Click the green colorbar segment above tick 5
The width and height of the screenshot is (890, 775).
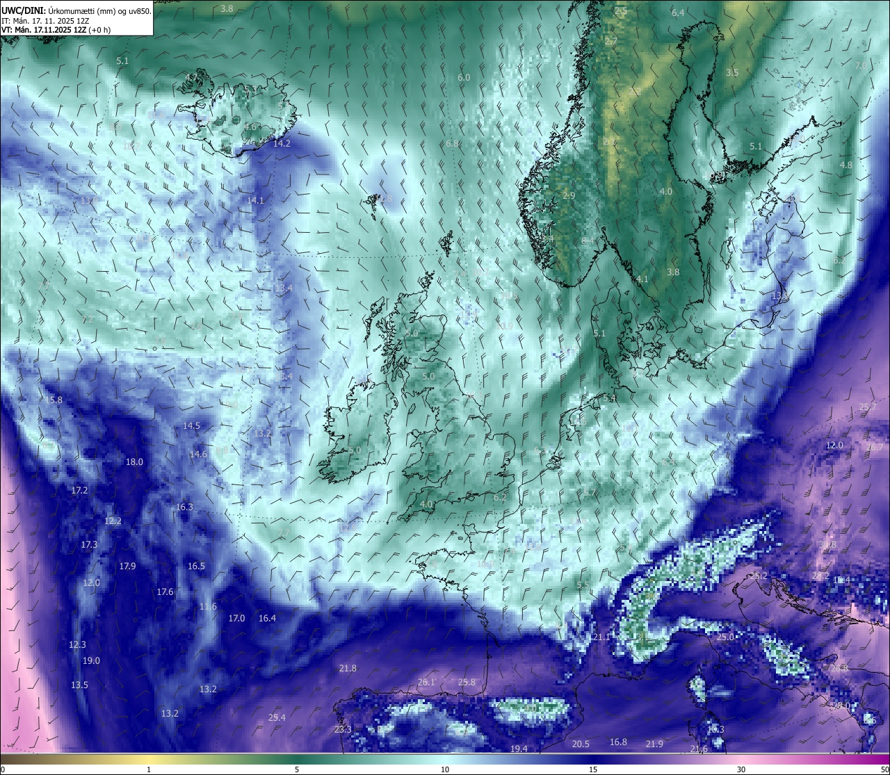pyautogui.click(x=297, y=759)
